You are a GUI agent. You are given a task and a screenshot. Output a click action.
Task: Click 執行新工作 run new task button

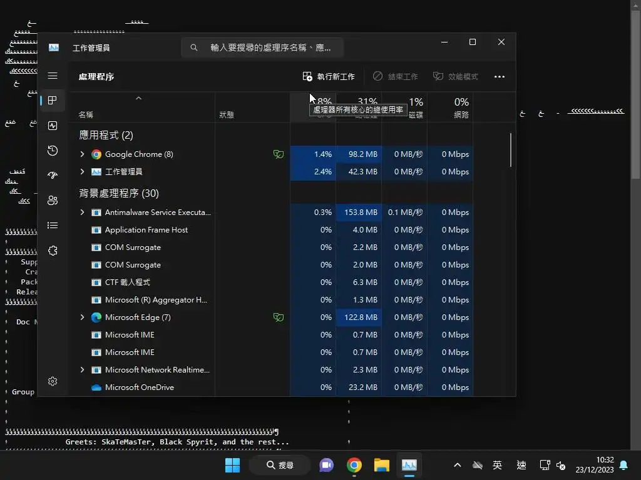tap(329, 76)
